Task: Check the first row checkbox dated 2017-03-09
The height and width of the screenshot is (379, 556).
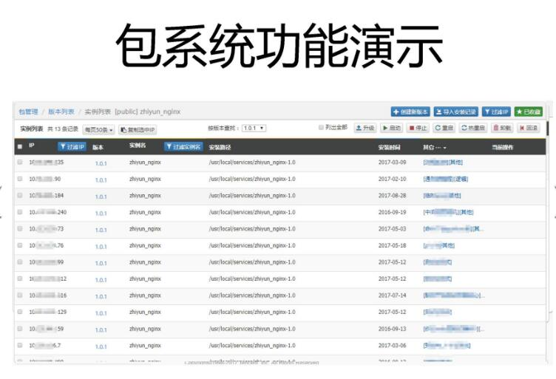Action: (x=20, y=162)
